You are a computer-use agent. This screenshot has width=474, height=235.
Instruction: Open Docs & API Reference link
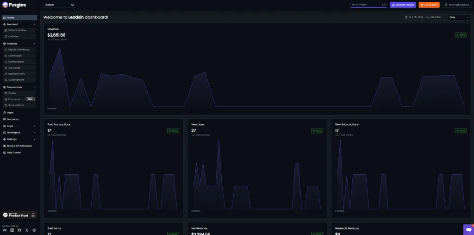pyautogui.click(x=19, y=146)
